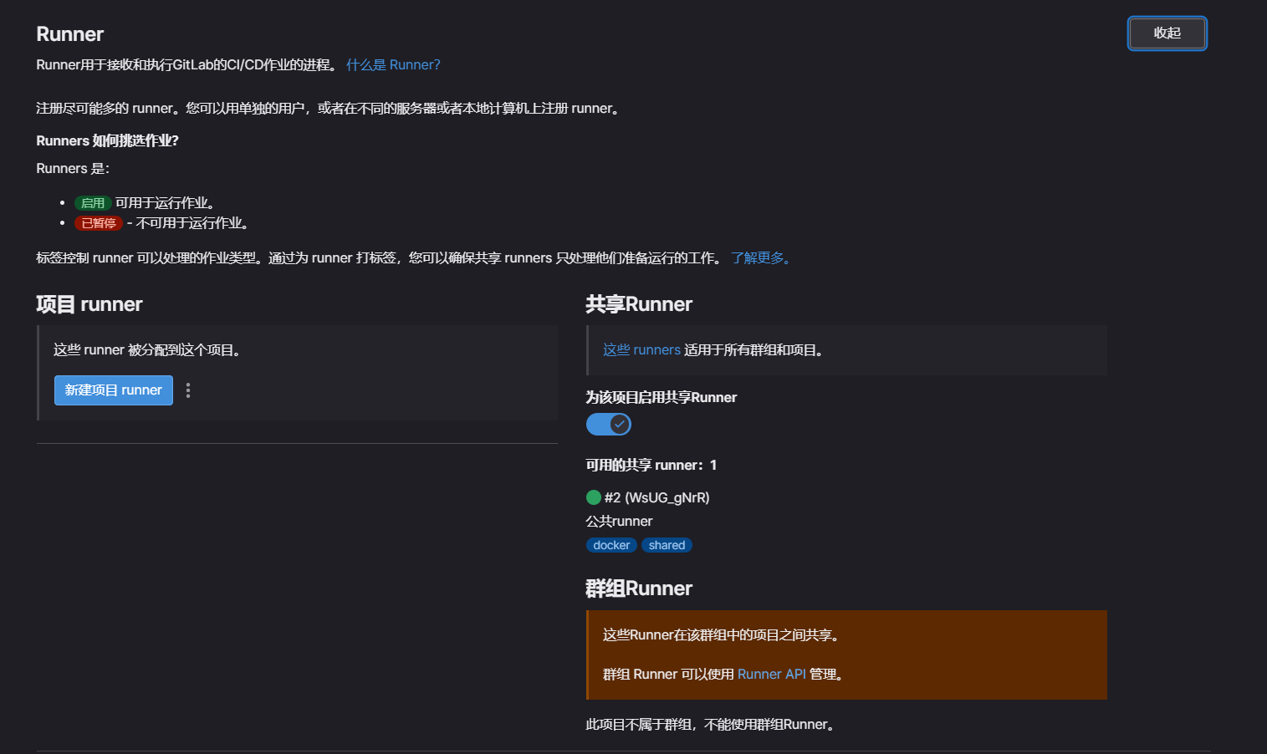Viewport: 1267px width, 754px height.
Task: Click the docker tag badge
Action: point(611,545)
